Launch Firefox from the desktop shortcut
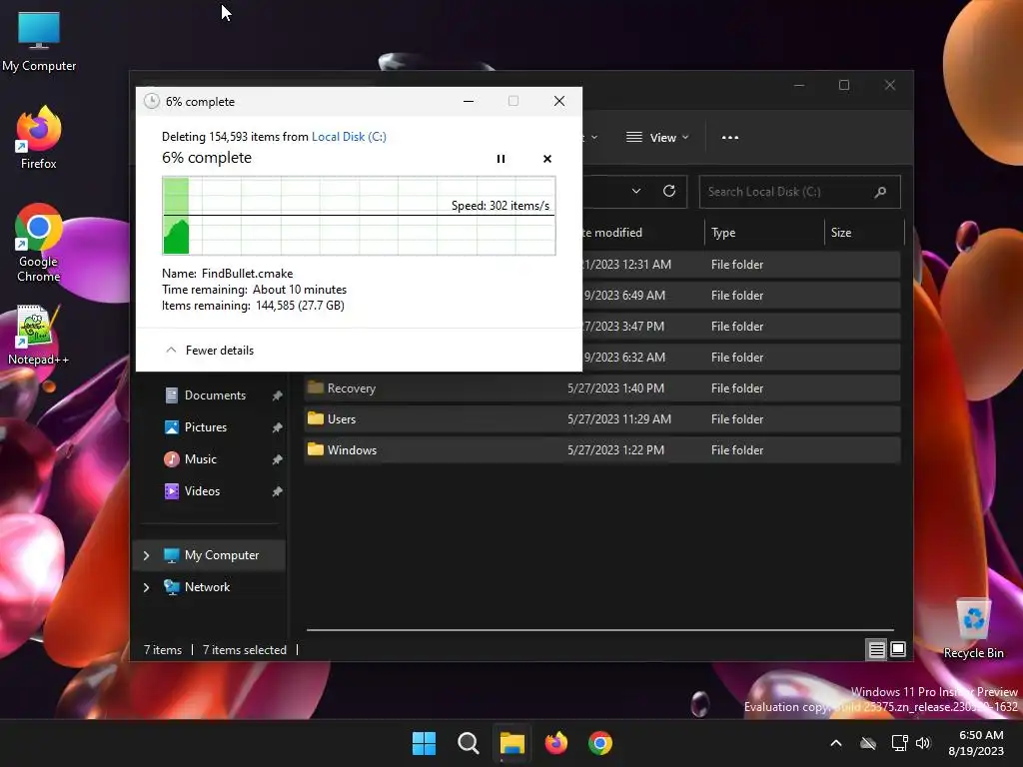 [x=39, y=138]
